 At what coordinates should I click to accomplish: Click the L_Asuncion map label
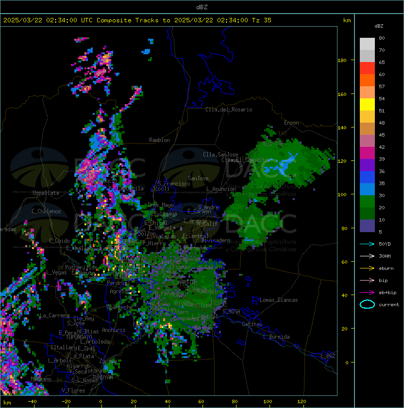click(x=221, y=189)
